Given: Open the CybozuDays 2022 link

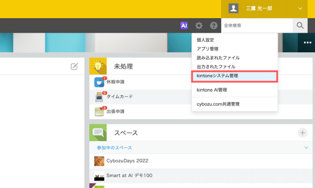Looking at the screenshot, I should (127, 161).
